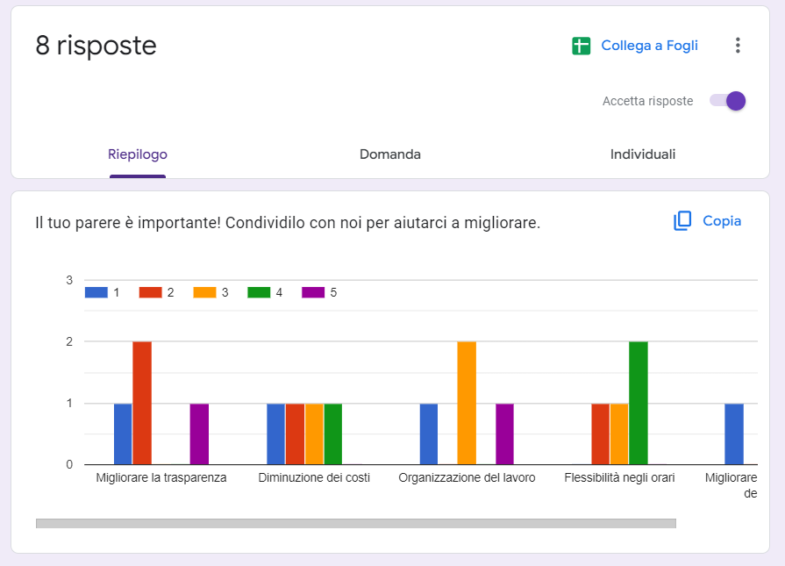Click the red bar in Migliorare la trasparenza
This screenshot has width=785, height=566.
[142, 403]
